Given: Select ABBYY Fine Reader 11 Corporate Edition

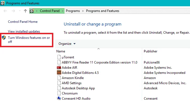Looking at the screenshot, I should click(x=100, y=62).
